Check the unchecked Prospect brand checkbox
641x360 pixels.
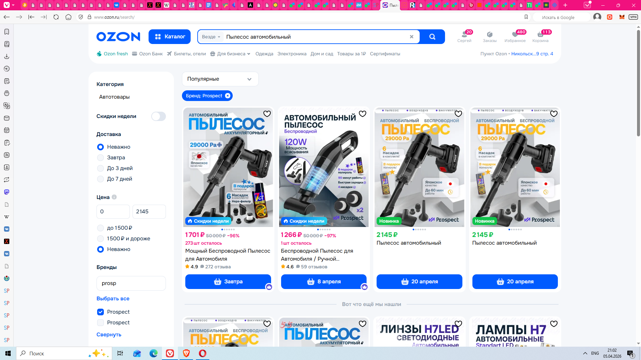pyautogui.click(x=100, y=323)
